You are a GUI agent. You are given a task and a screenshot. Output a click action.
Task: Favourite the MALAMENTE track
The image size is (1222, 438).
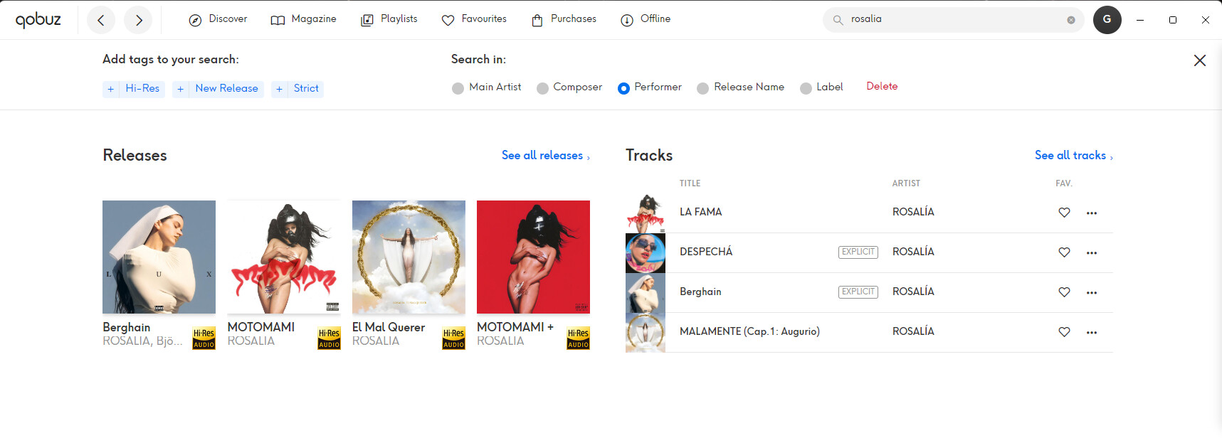click(1064, 332)
